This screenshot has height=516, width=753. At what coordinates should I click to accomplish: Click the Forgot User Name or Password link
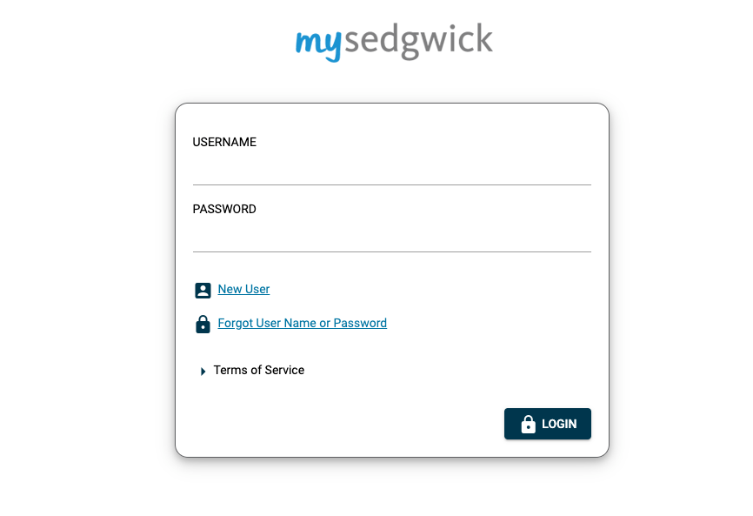coord(302,323)
